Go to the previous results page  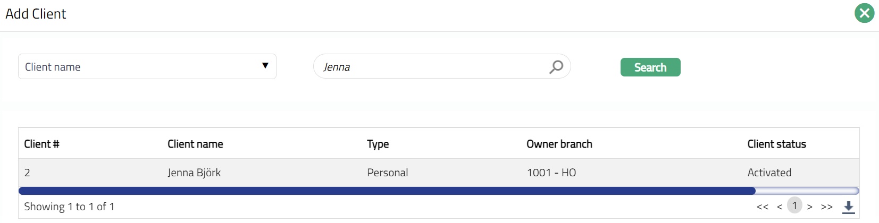(x=780, y=207)
